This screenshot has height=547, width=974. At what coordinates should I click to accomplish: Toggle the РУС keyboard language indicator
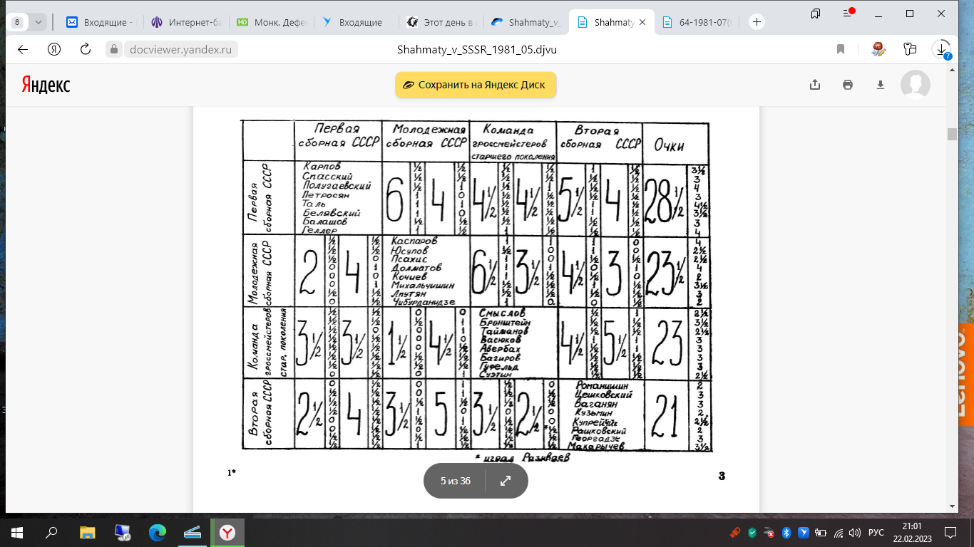point(876,533)
